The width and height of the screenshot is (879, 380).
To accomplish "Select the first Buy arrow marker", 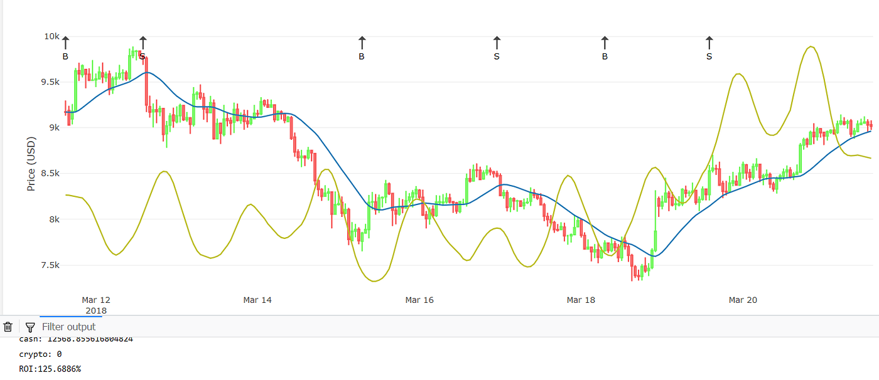I will click(65, 44).
